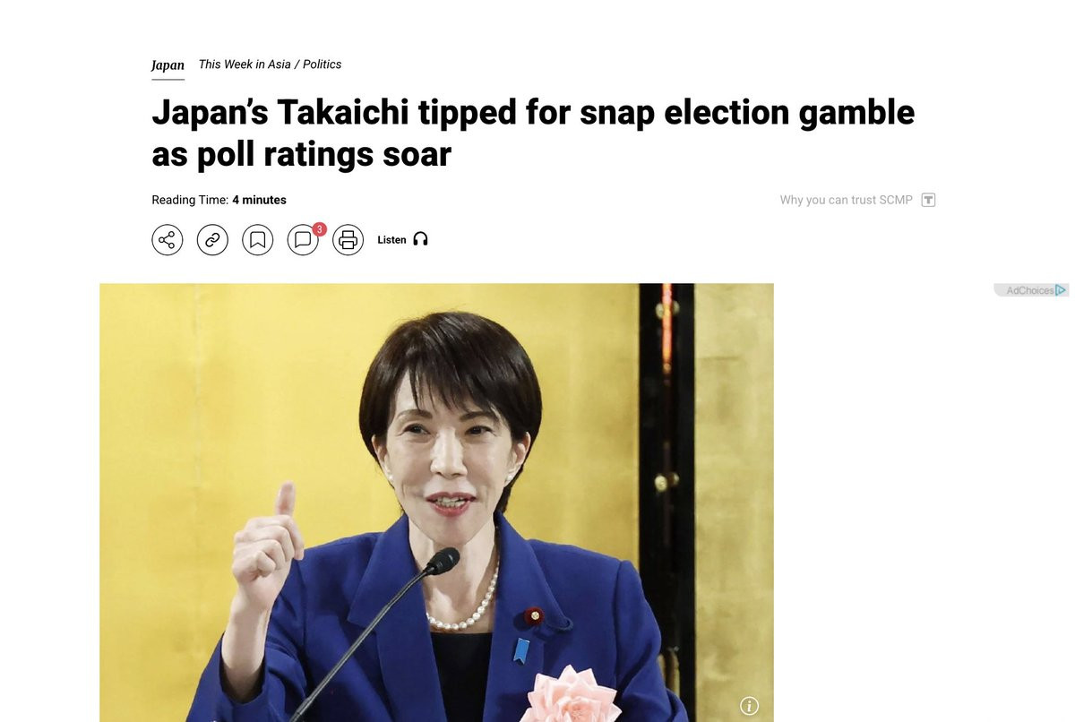
Task: Click the red comment count badge
Action: click(x=320, y=229)
